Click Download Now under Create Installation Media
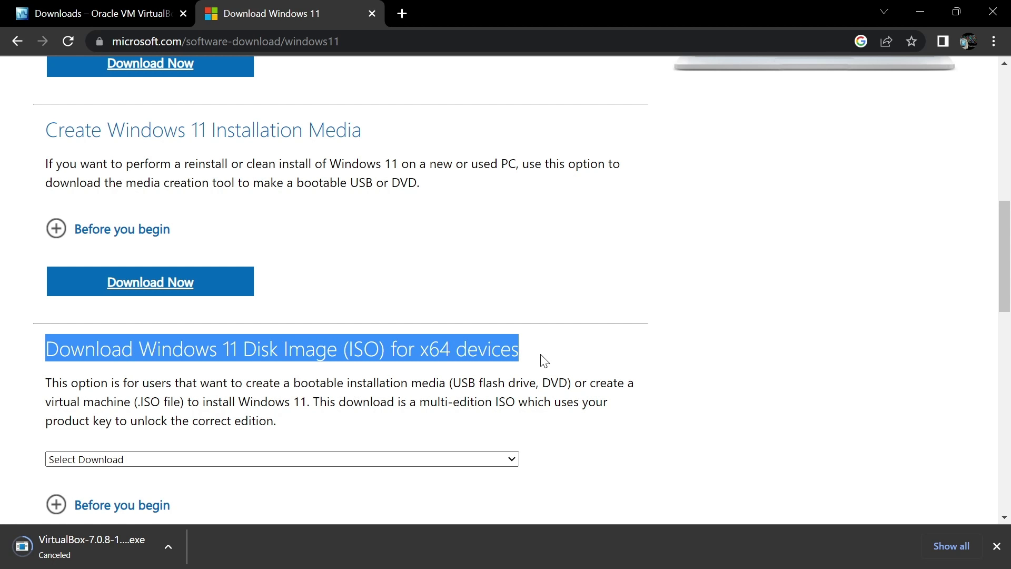Viewport: 1011px width, 569px height. 150,282
